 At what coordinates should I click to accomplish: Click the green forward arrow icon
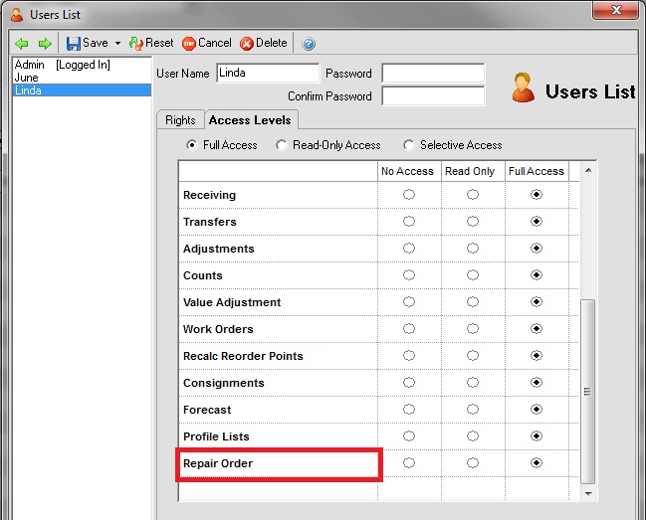pos(44,44)
